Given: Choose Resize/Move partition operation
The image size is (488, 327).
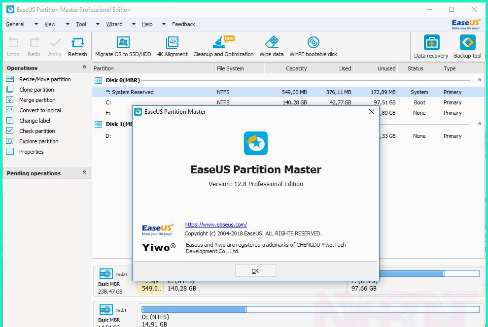Looking at the screenshot, I should coord(45,79).
